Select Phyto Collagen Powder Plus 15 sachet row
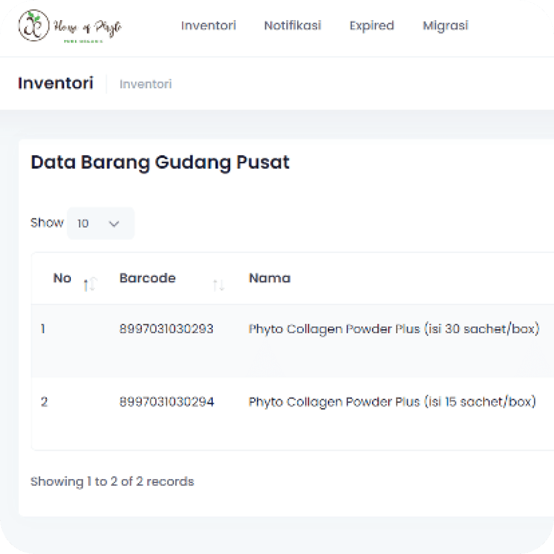 coord(293,413)
